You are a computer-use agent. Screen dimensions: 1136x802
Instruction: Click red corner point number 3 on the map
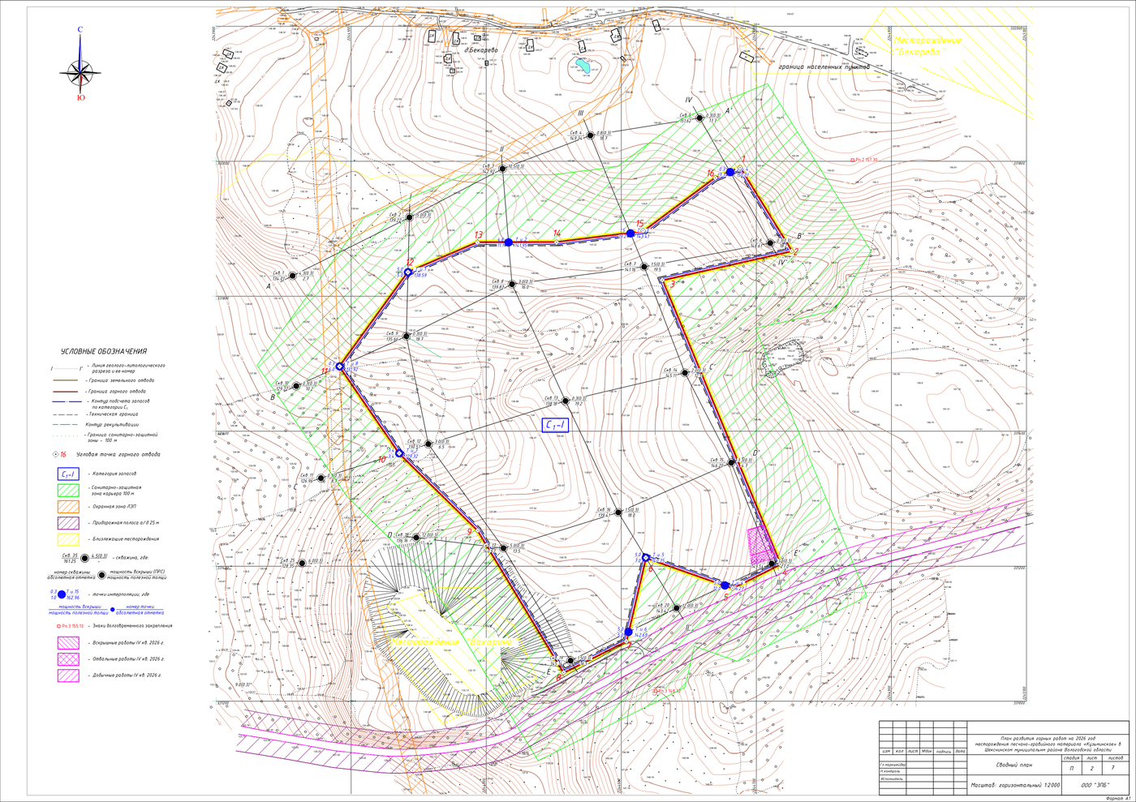point(672,284)
